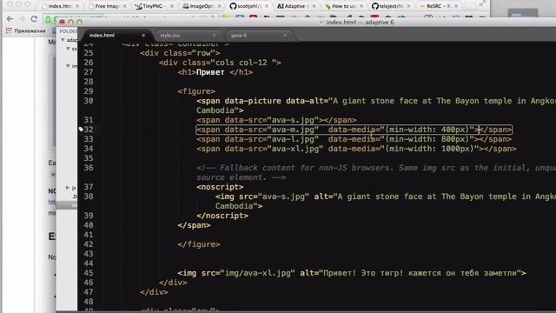Close the 'урок 6' editor tab
Viewport: 556px width, 313px height.
[285, 35]
